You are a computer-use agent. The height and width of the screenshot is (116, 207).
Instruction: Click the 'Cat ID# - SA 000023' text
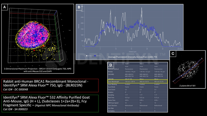click(x=16, y=109)
